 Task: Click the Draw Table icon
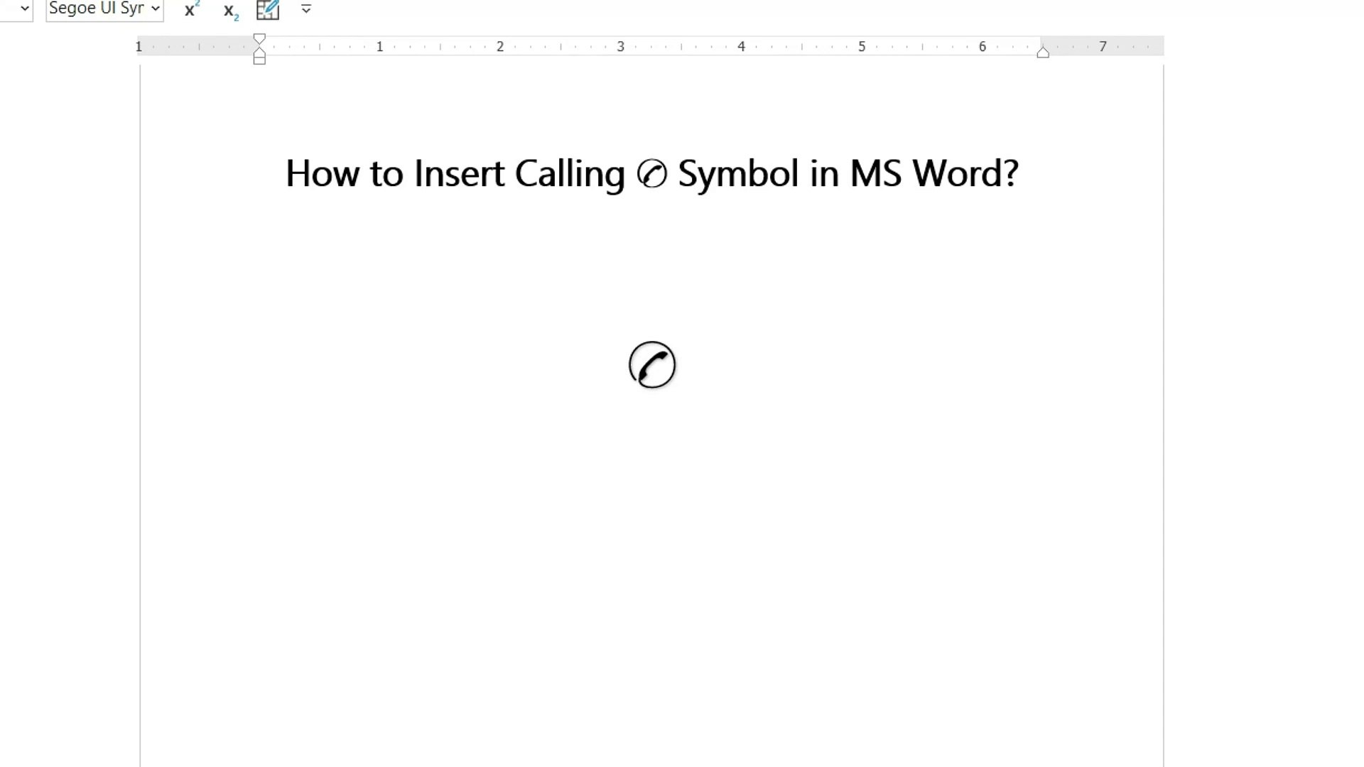tap(268, 9)
